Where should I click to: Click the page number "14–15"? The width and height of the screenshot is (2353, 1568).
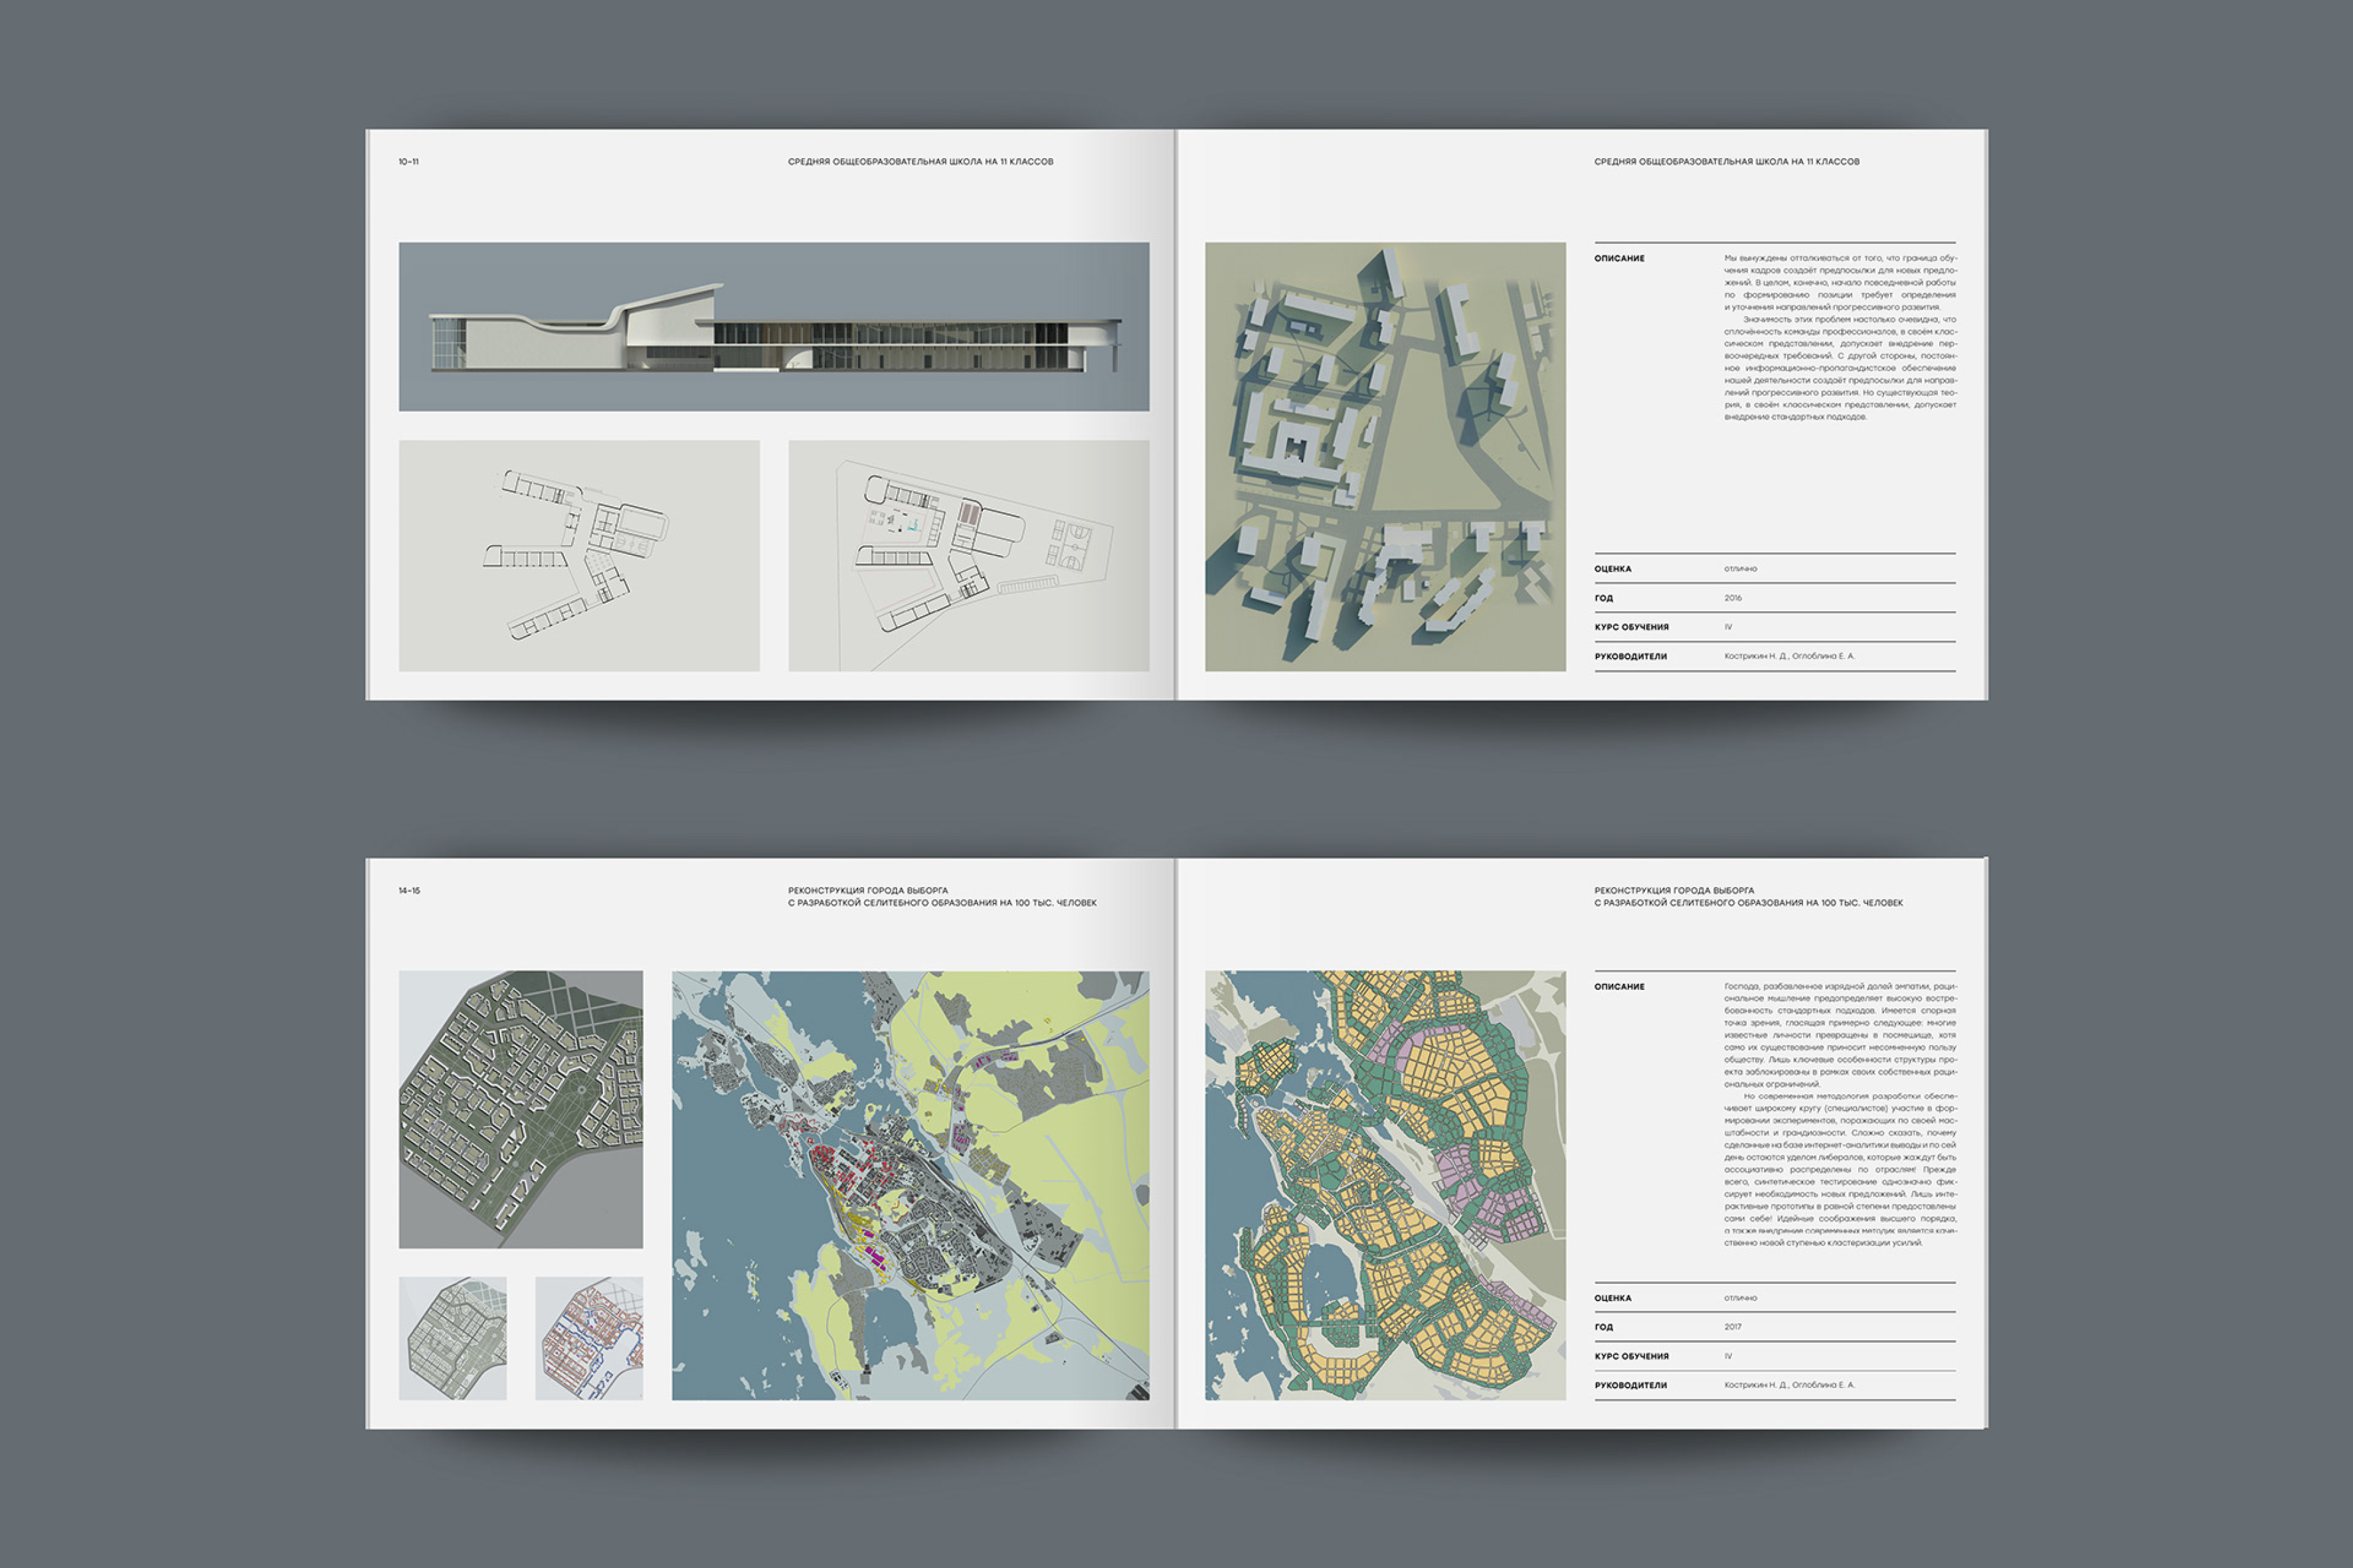(409, 890)
